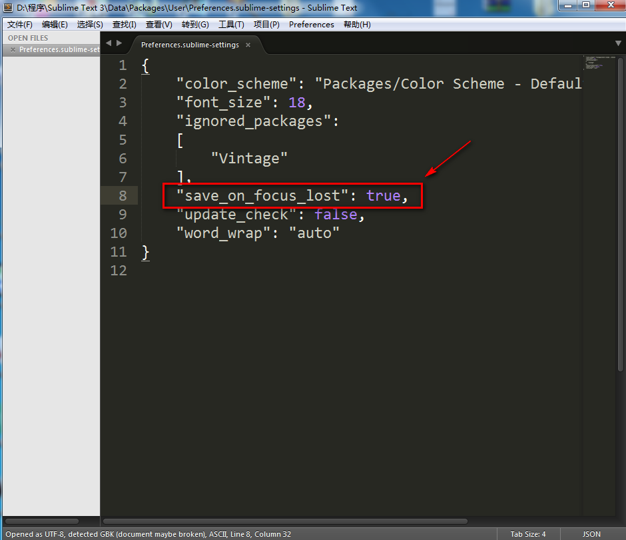Click Sublime Text icon in title bar
This screenshot has height=540, width=626.
8,8
